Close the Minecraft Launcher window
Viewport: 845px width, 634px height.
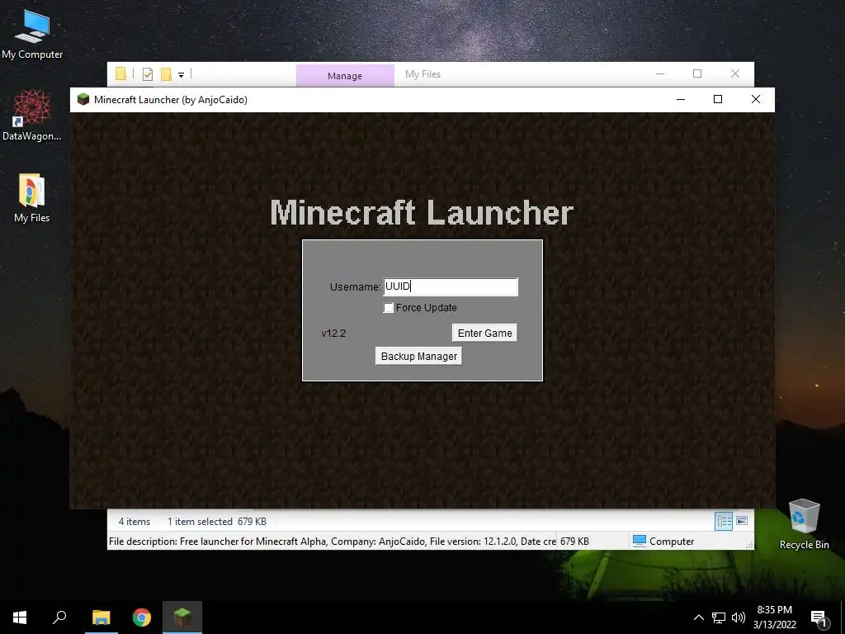pyautogui.click(x=756, y=99)
